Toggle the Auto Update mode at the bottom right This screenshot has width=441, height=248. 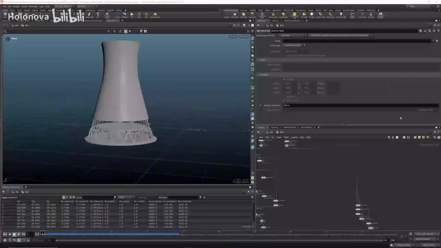(x=429, y=245)
